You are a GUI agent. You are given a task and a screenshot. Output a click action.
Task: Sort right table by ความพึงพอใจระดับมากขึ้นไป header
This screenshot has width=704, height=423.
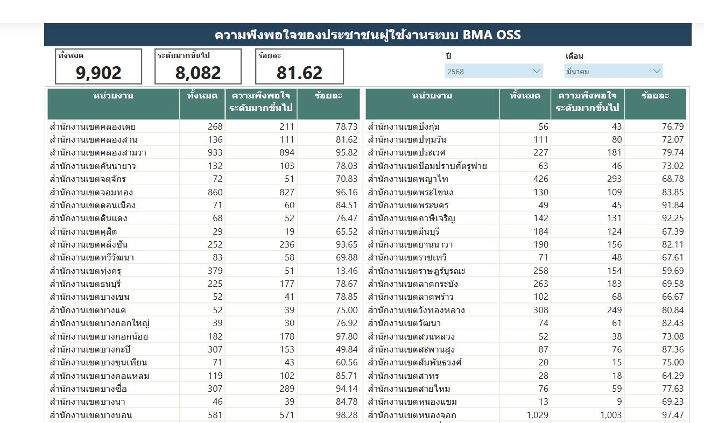click(588, 104)
